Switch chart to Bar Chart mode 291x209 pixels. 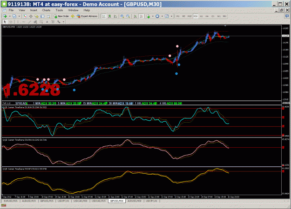(x=104, y=16)
